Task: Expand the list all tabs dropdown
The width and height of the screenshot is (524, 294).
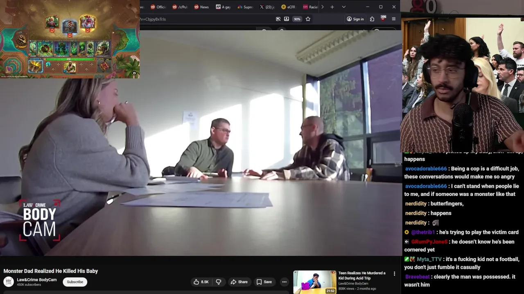Action: click(x=343, y=7)
